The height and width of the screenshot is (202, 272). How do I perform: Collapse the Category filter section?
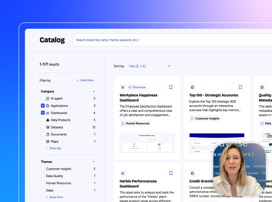point(94,91)
